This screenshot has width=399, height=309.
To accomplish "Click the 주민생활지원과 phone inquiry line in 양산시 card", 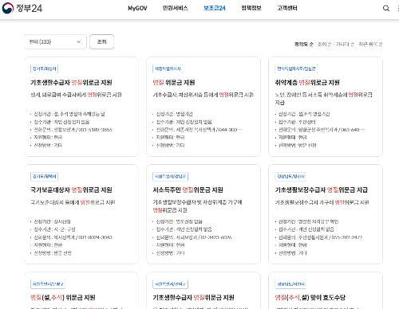I will (x=320, y=237).
